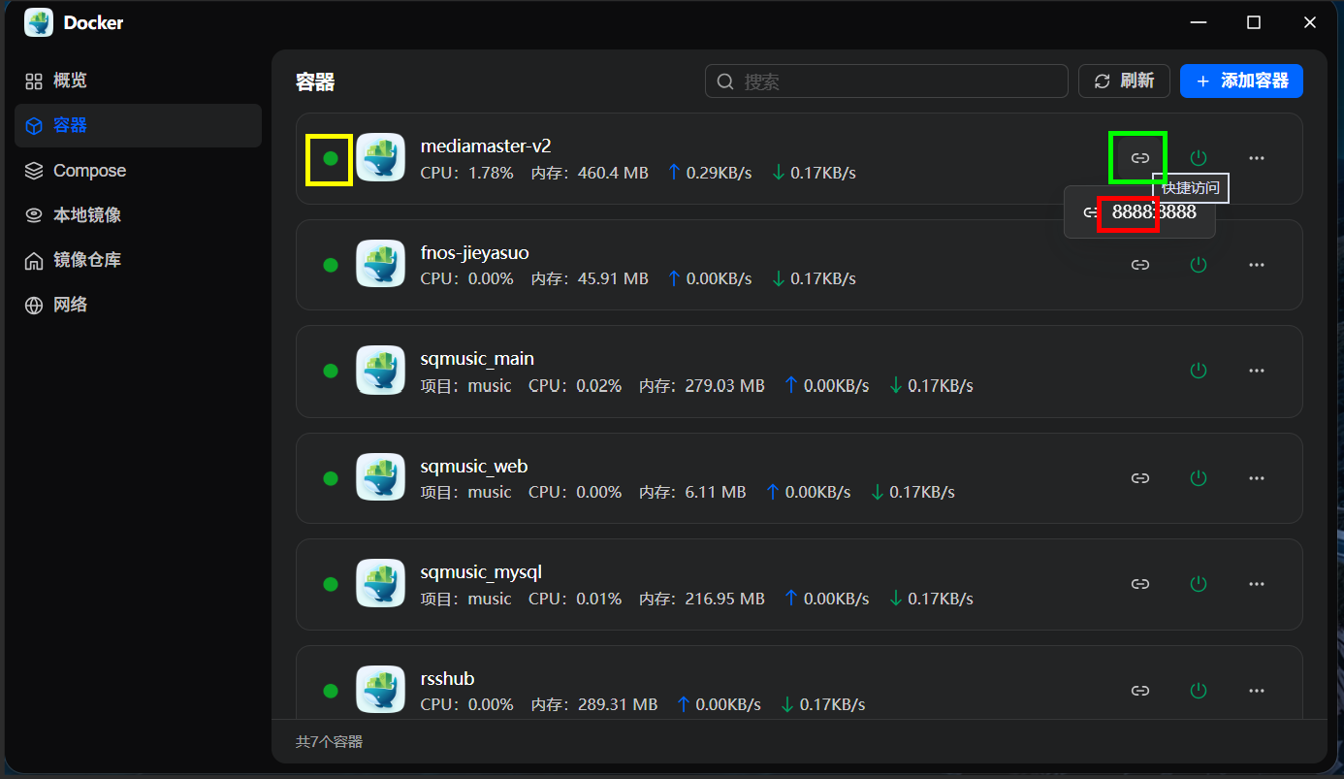Click fnos-jieyasuo memory value 45.91 MB
This screenshot has width=1344, height=779.
coord(613,278)
